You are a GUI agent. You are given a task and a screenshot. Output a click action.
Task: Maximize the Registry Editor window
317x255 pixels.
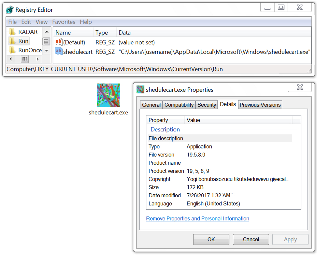[281, 7]
